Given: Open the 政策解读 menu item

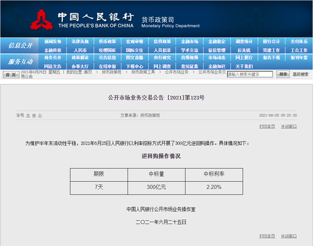Looking at the screenshot, I should point(80,58).
